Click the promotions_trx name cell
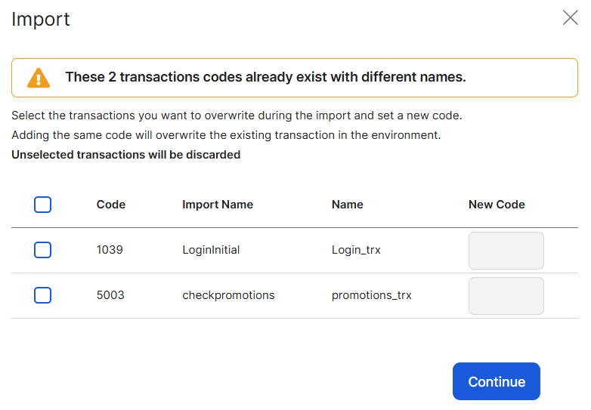 coord(371,295)
